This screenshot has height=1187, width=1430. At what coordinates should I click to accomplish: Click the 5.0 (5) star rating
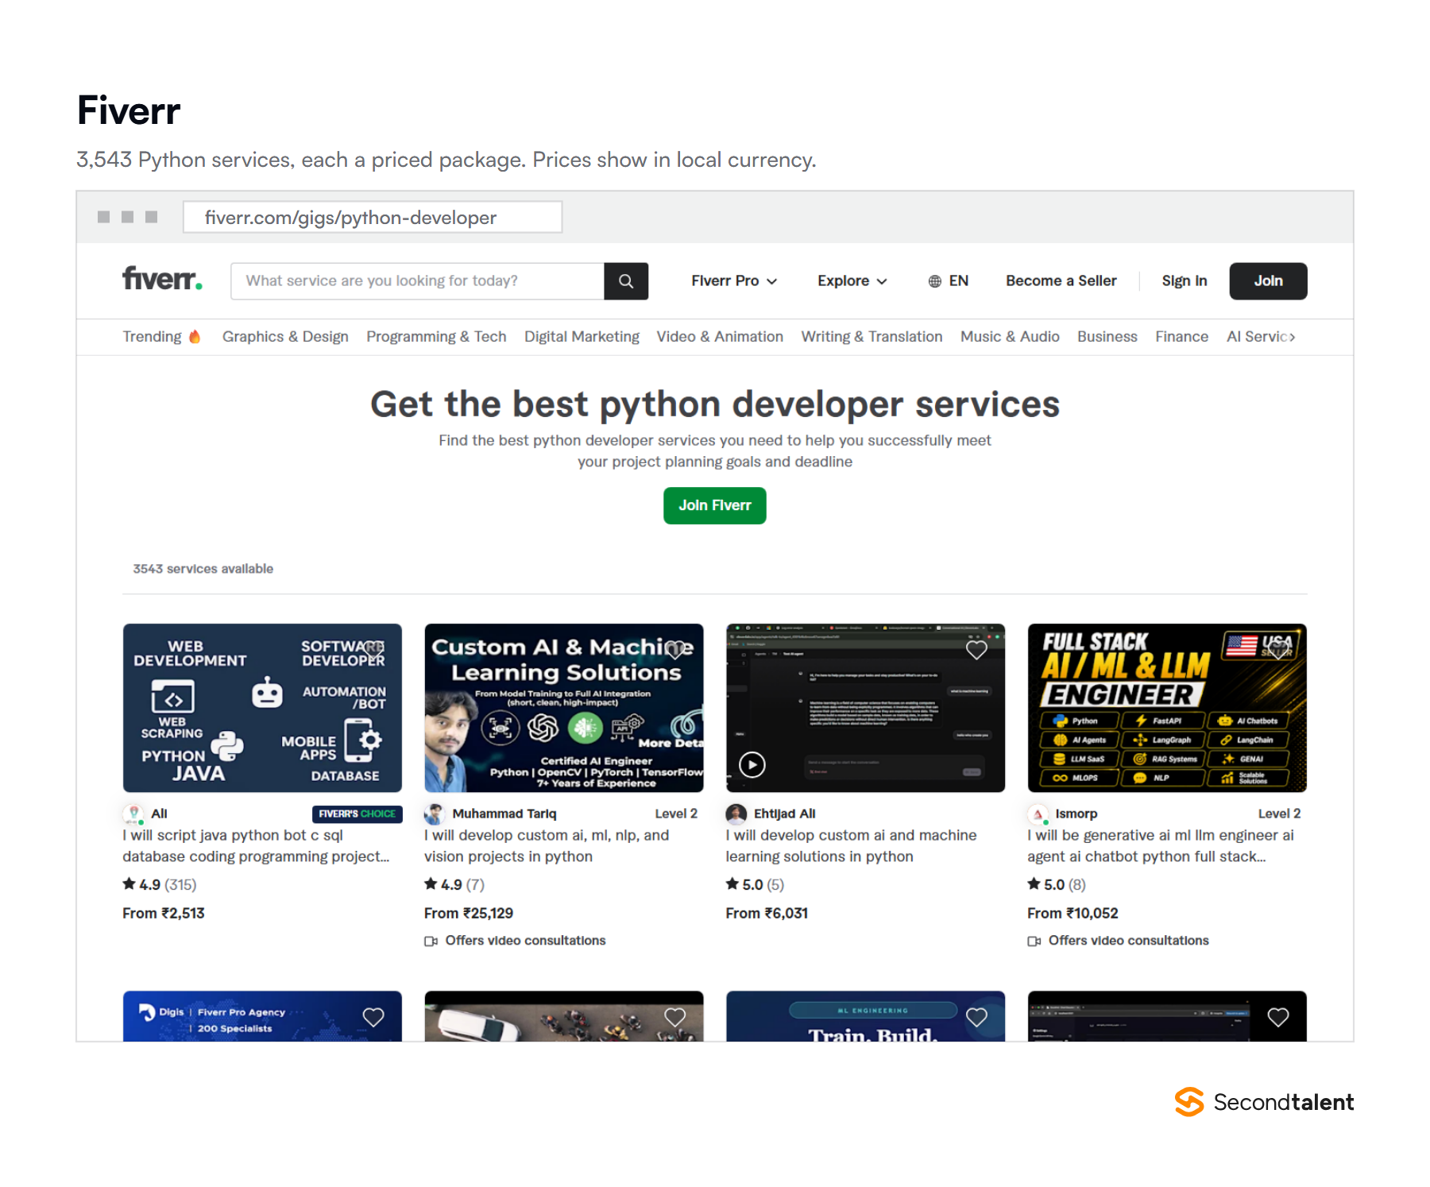tap(755, 884)
